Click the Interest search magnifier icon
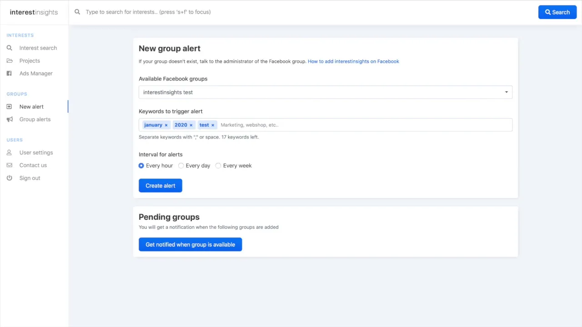Viewport: 582px width, 327px height. [9, 48]
